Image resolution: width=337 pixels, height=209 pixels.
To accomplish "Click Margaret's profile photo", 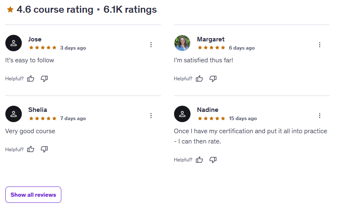I will (182, 43).
